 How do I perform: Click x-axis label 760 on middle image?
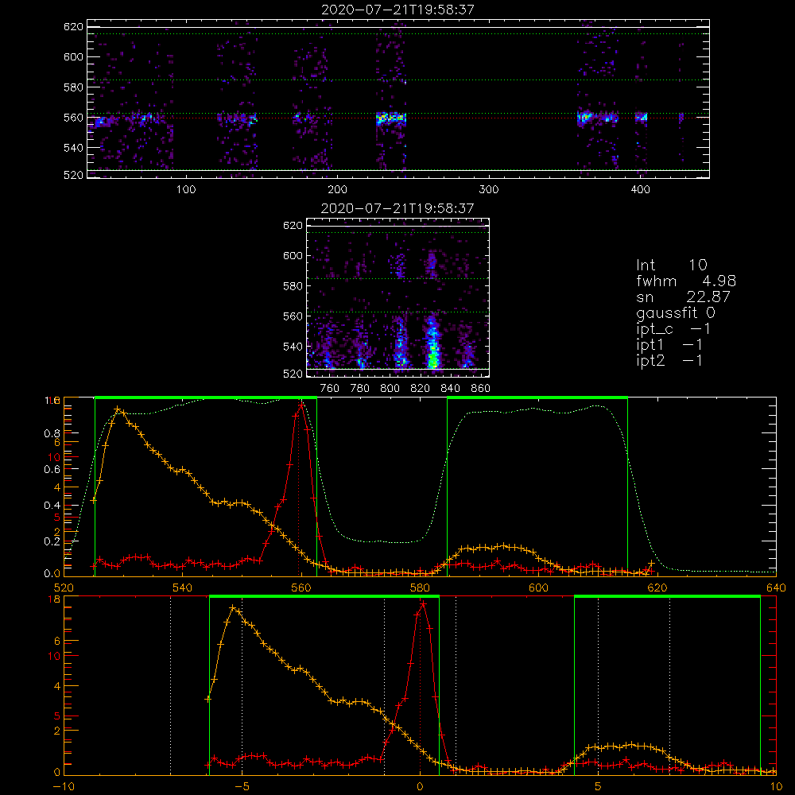click(x=330, y=389)
